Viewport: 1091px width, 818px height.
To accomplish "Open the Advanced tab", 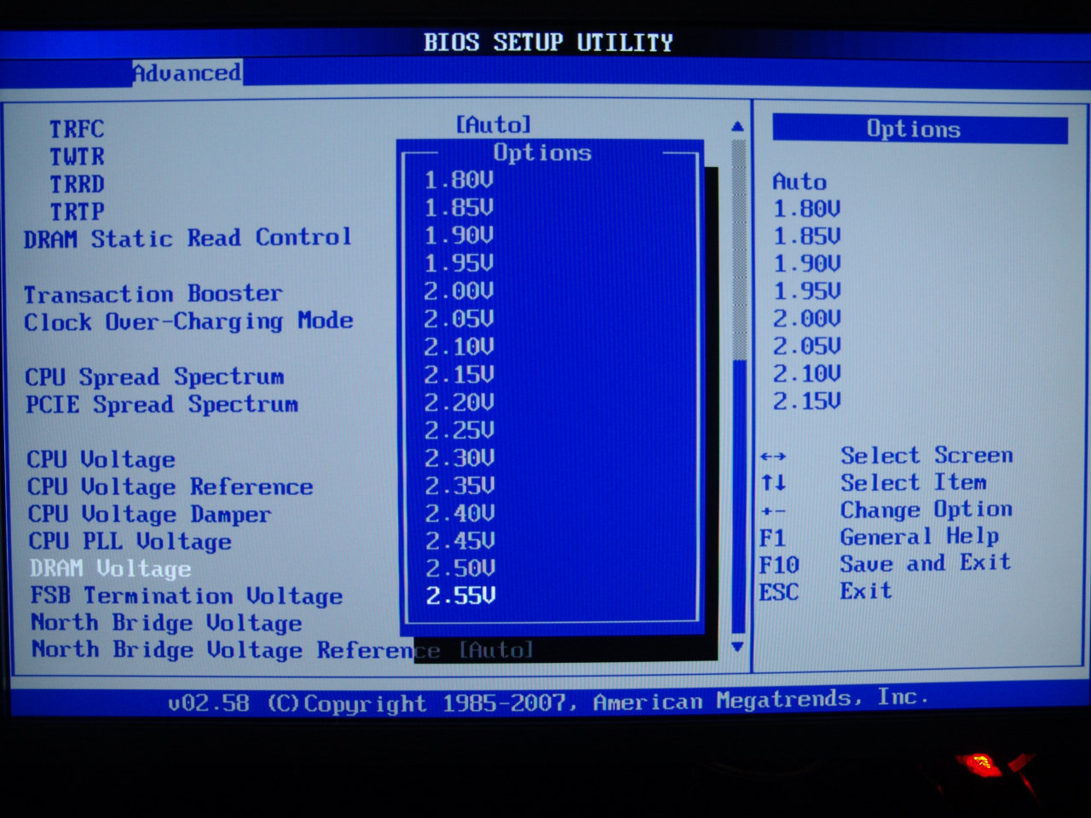I will [x=187, y=73].
